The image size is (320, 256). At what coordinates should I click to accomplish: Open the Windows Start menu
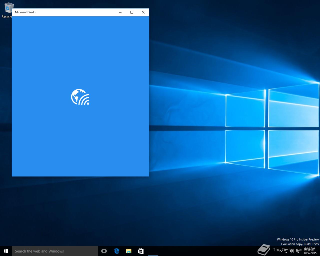[x=6, y=251]
